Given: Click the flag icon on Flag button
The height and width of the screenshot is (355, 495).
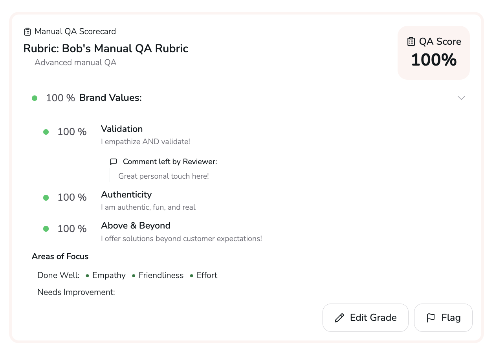Looking at the screenshot, I should click(431, 318).
